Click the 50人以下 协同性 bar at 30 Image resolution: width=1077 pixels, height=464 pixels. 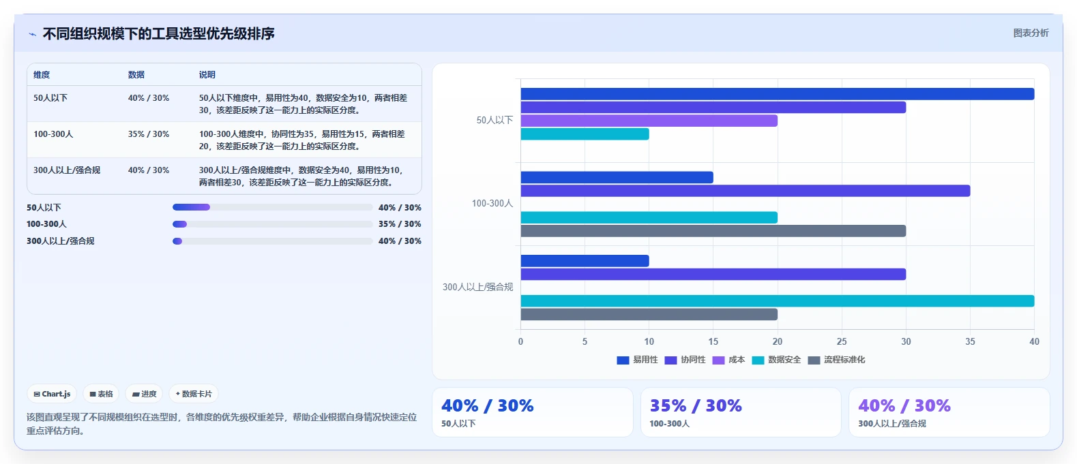pos(713,107)
